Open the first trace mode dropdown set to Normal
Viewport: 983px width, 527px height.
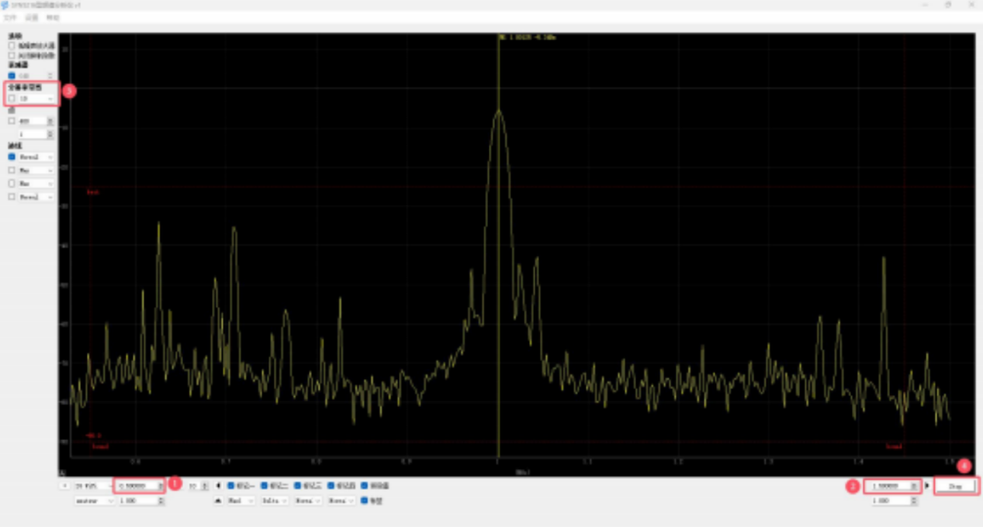36,157
